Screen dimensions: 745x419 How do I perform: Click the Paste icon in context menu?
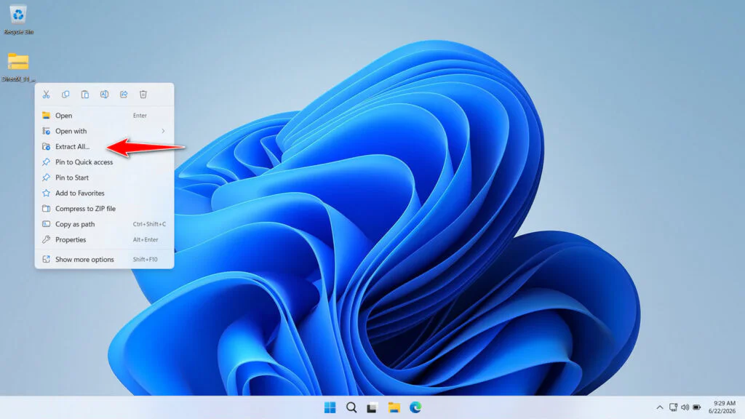tap(85, 95)
